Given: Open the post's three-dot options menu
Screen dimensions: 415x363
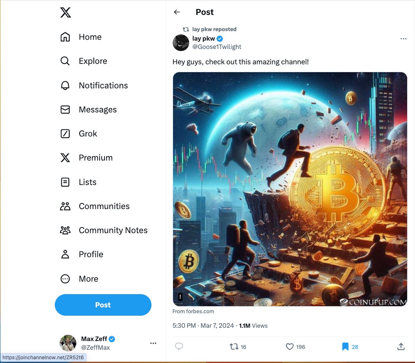Looking at the screenshot, I should [x=403, y=39].
